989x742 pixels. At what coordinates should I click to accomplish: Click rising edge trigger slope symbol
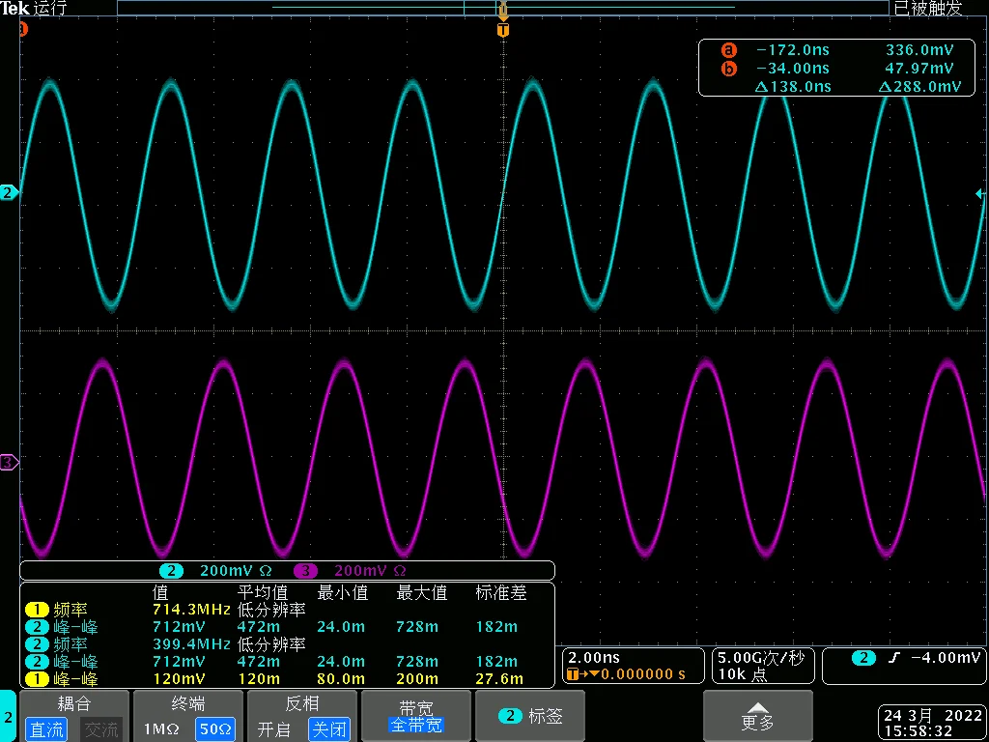pos(893,658)
